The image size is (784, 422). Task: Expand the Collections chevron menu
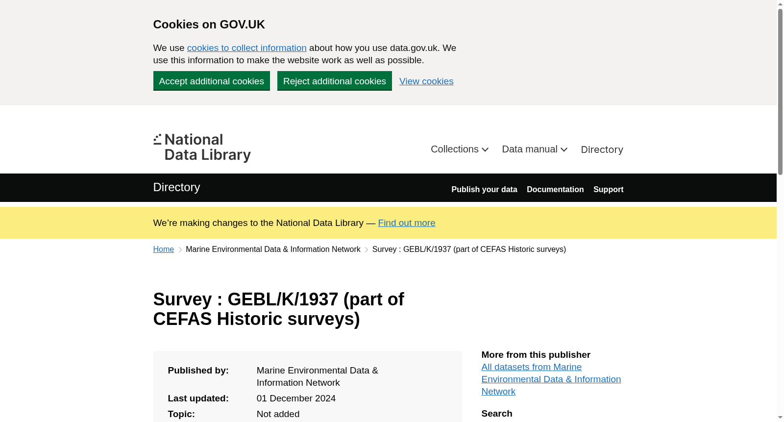(460, 149)
